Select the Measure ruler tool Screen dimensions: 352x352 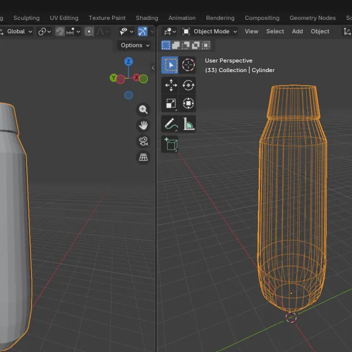[x=188, y=124]
